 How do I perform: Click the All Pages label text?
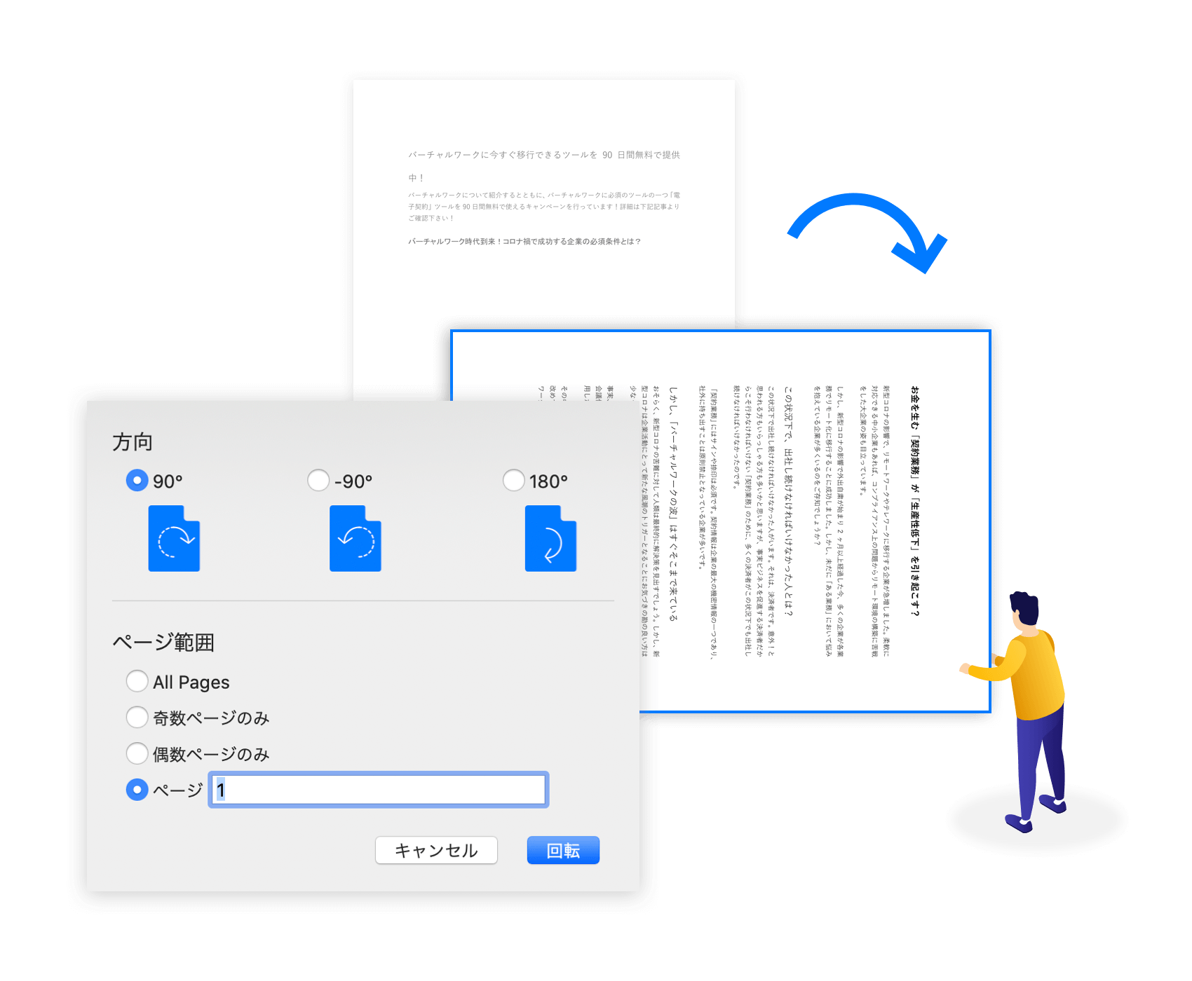coord(191,682)
